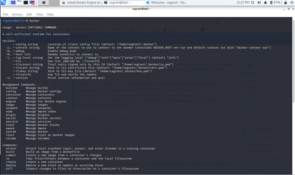Viewport: 295px width, 175px height.
Task: Open the clock to show the calendar
Action: (243, 3)
